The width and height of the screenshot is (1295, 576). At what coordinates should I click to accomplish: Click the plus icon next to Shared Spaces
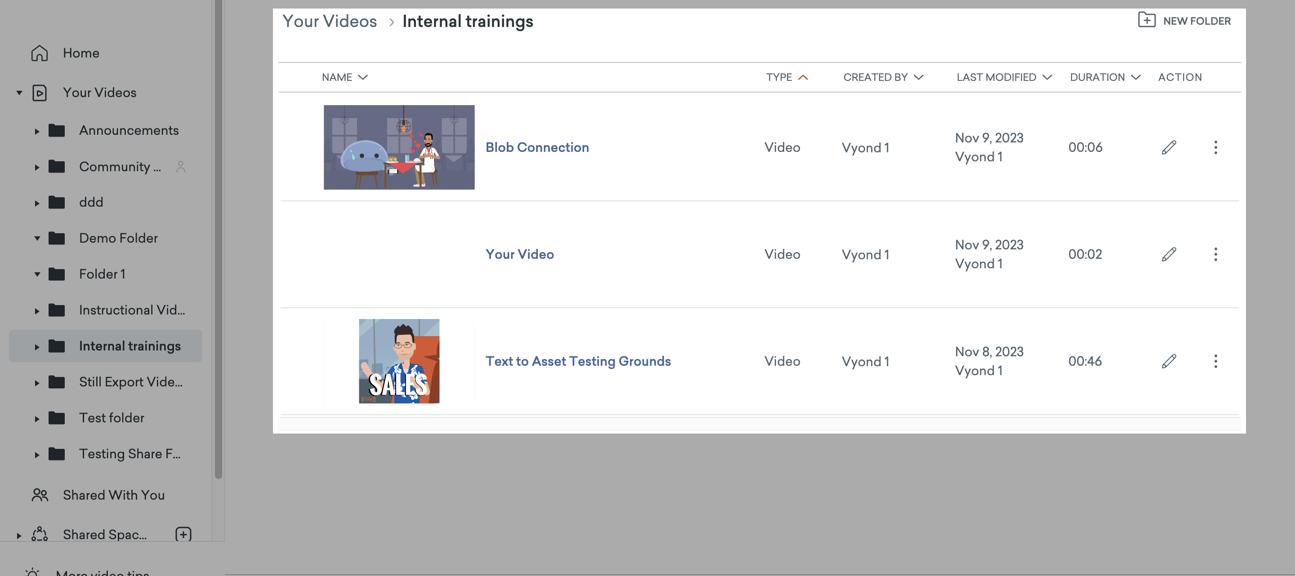coord(183,534)
